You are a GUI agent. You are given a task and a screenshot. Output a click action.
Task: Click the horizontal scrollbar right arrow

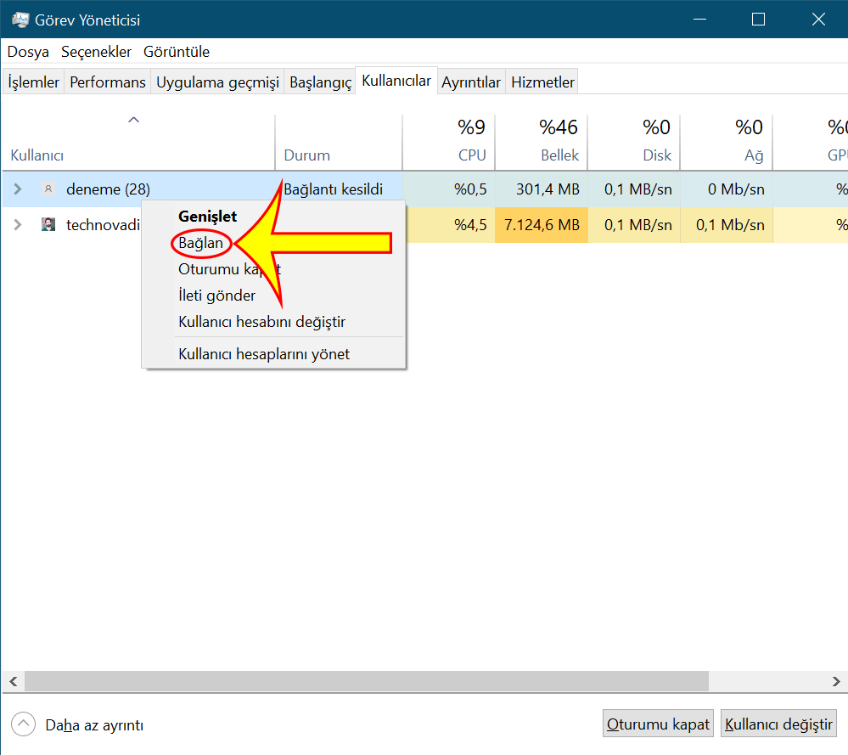tap(835, 681)
